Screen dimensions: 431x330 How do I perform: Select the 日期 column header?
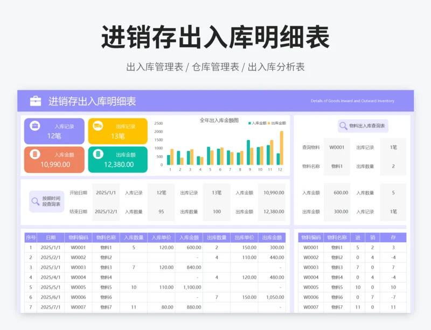point(51,237)
